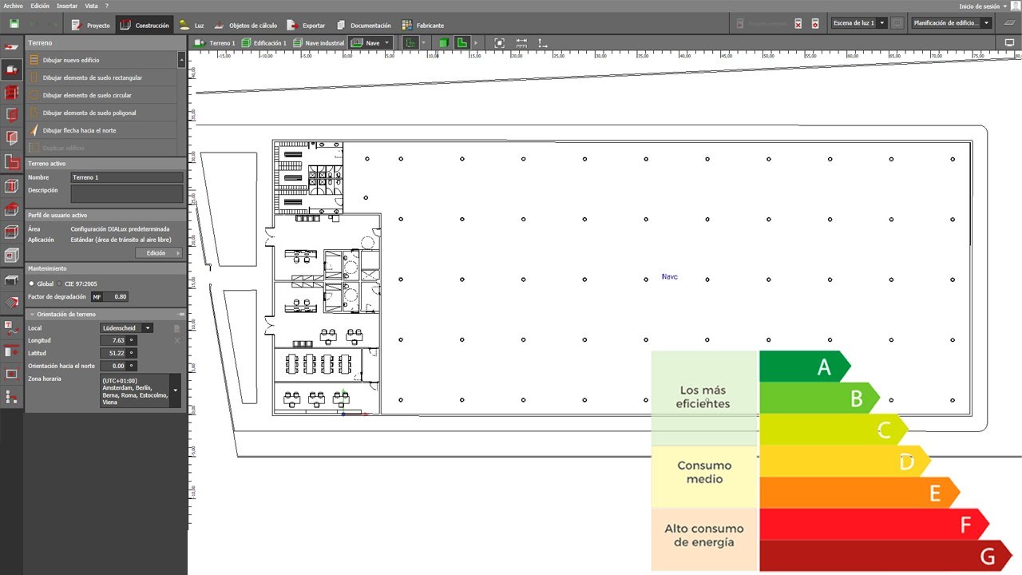
Task: Switch to the Fabricante mode tab
Action: [x=422, y=25]
